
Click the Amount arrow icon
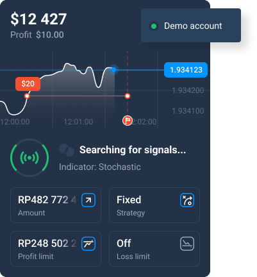tap(88, 200)
